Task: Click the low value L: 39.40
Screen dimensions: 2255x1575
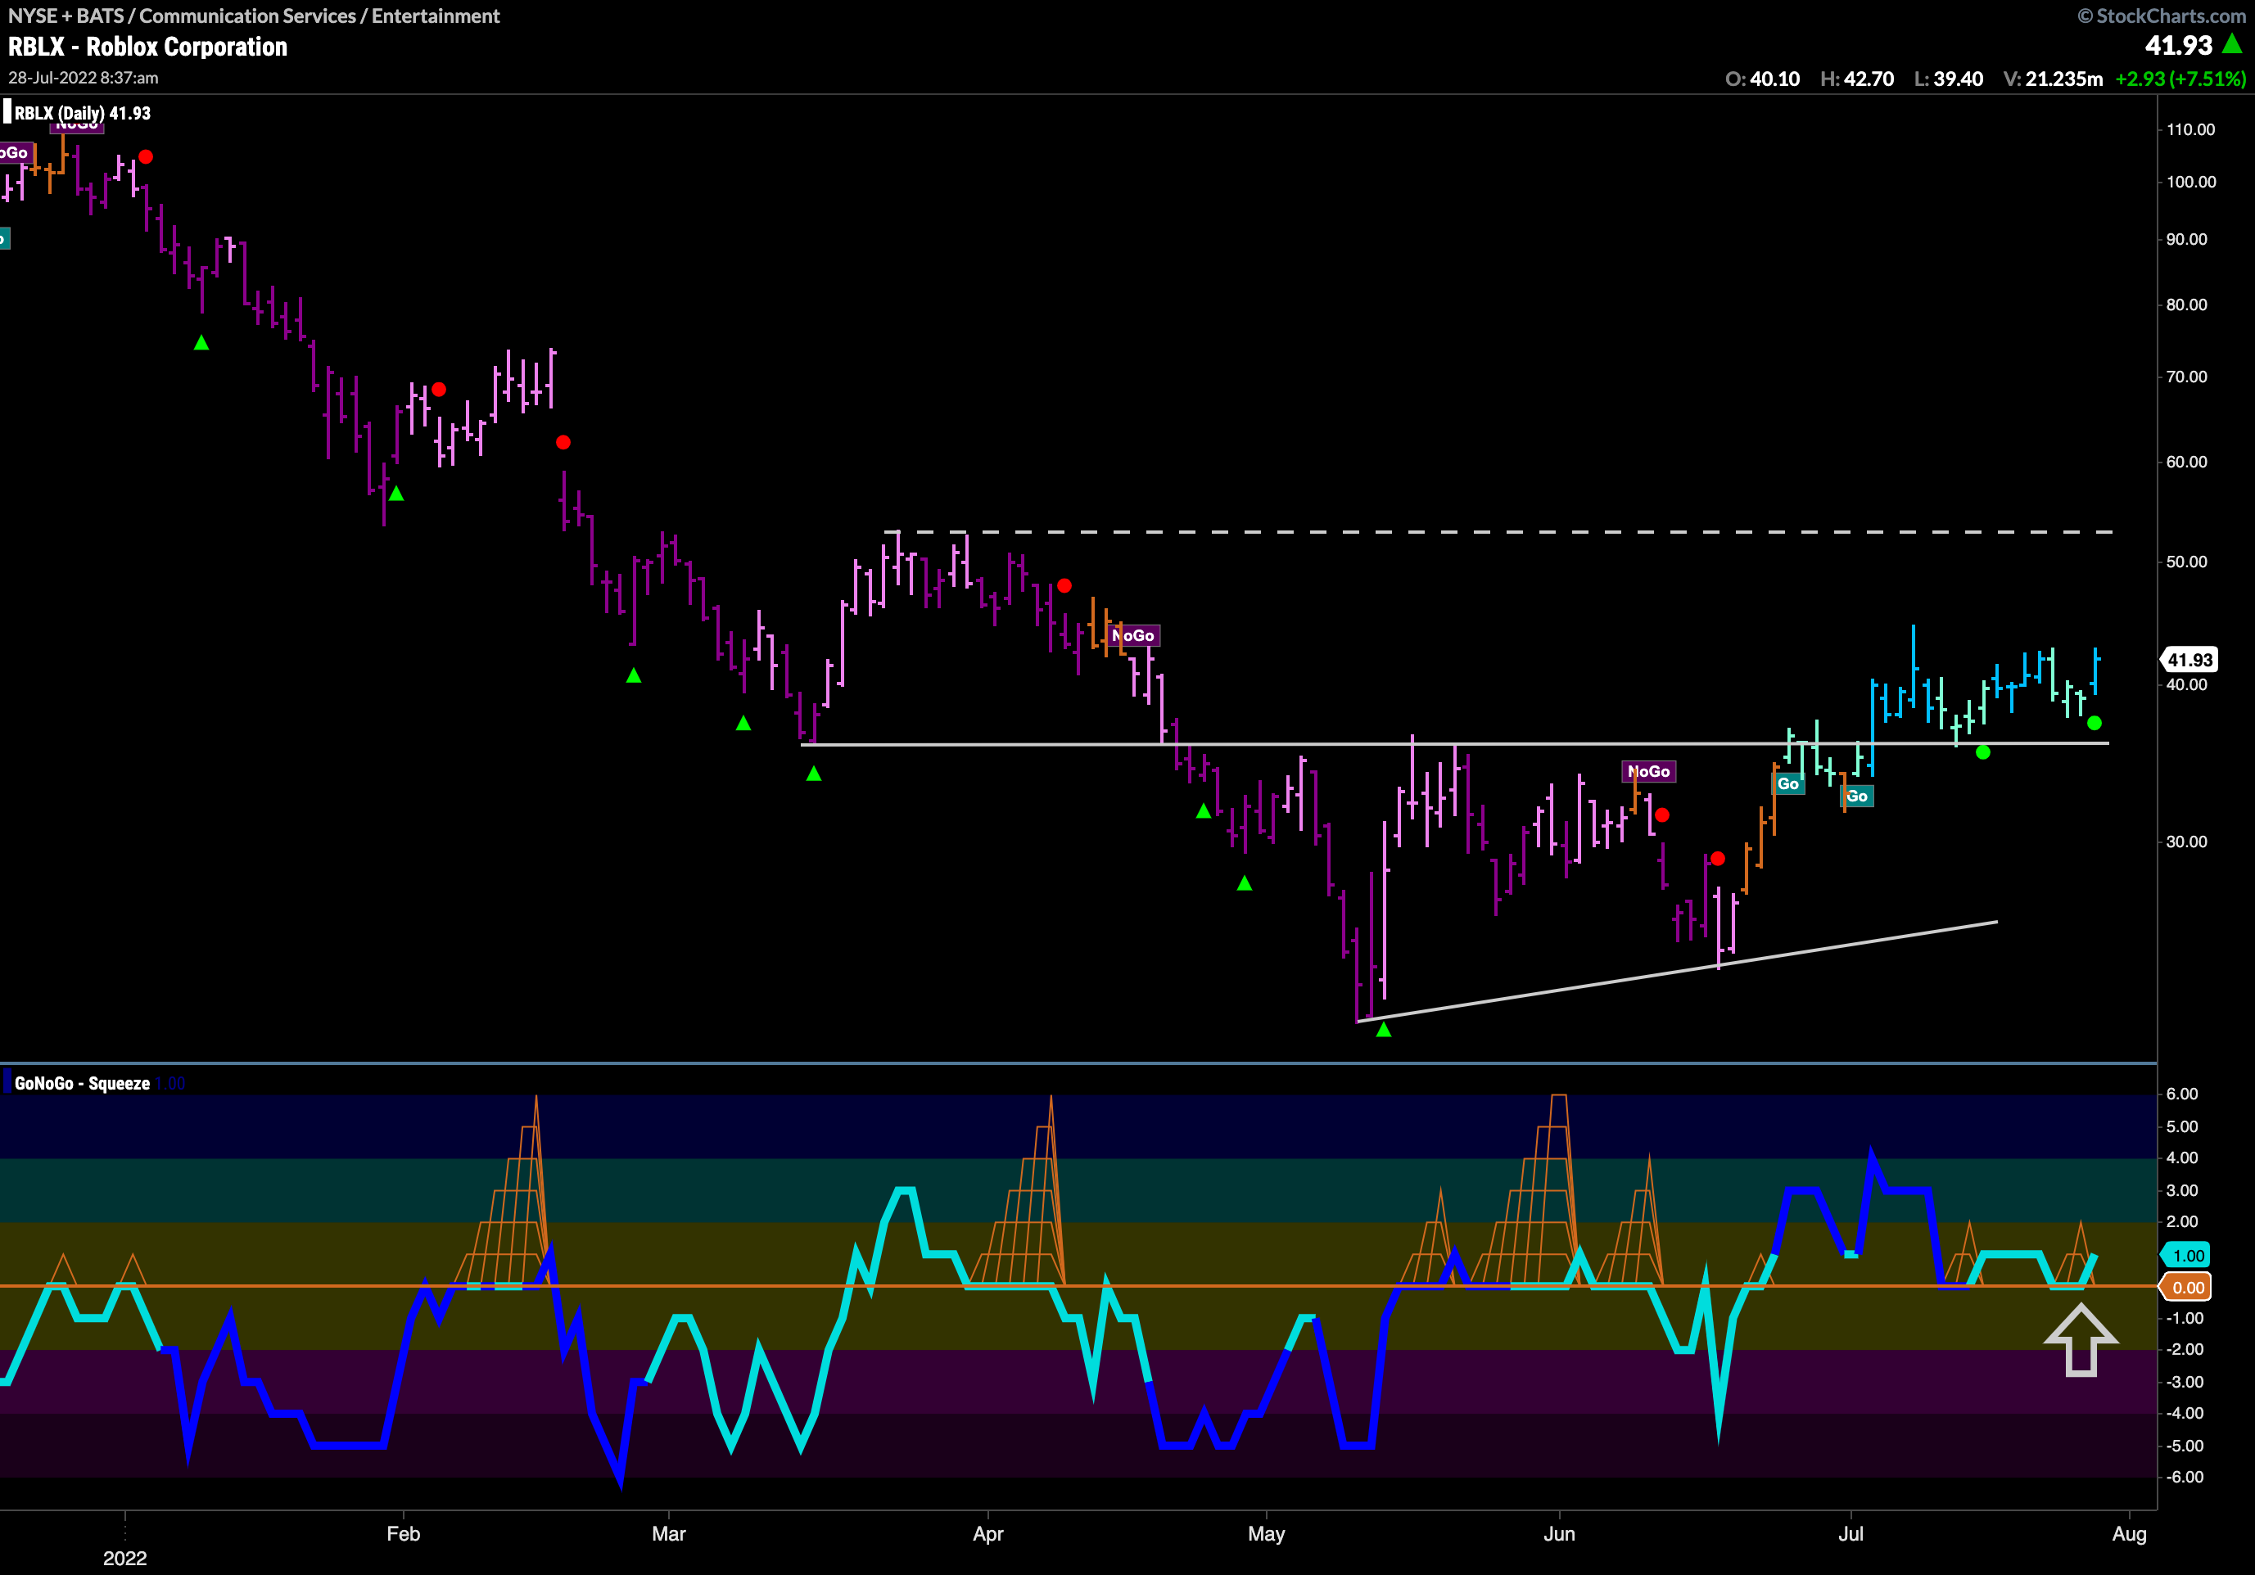Action: pyautogui.click(x=1950, y=79)
